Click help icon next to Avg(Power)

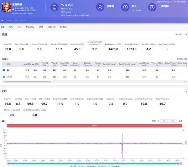pyautogui.click(x=175, y=44)
